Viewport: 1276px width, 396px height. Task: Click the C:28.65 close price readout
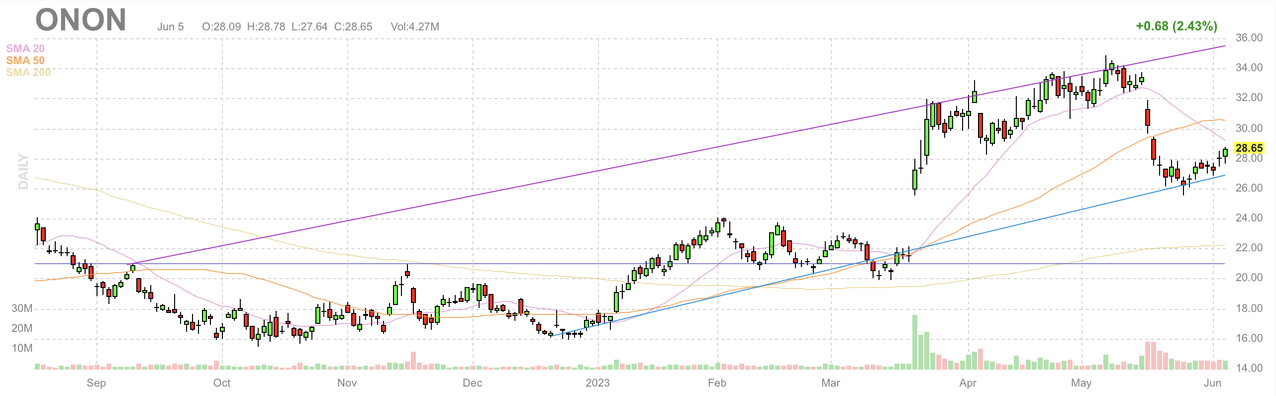click(353, 27)
